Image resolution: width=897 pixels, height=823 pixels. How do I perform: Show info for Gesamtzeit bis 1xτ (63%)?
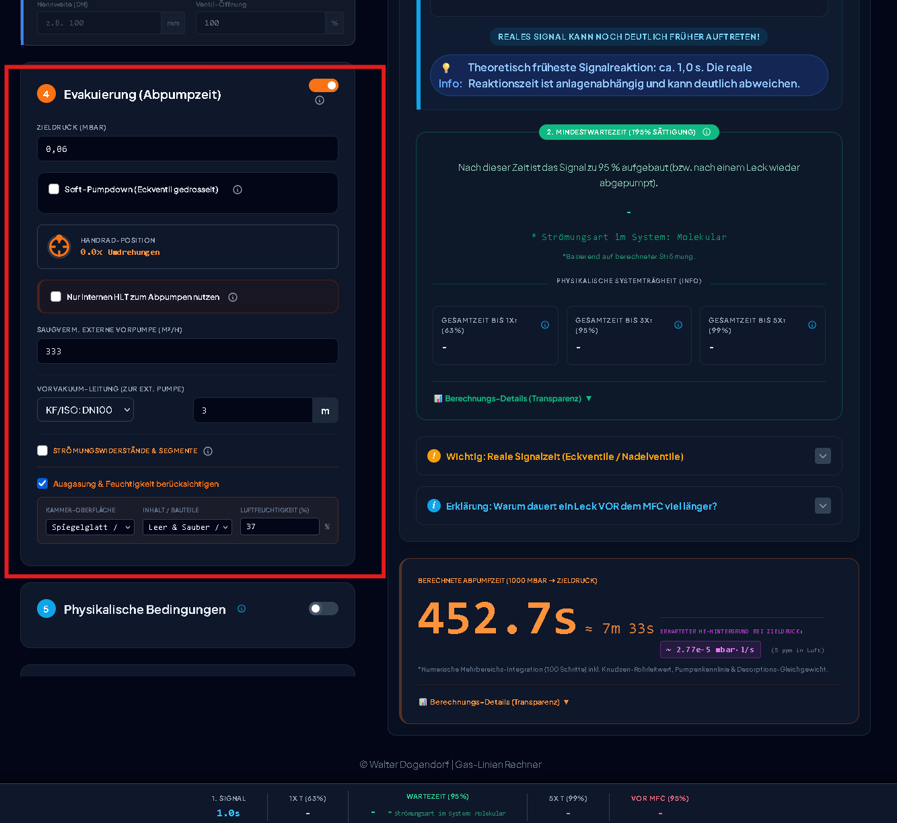tap(545, 325)
